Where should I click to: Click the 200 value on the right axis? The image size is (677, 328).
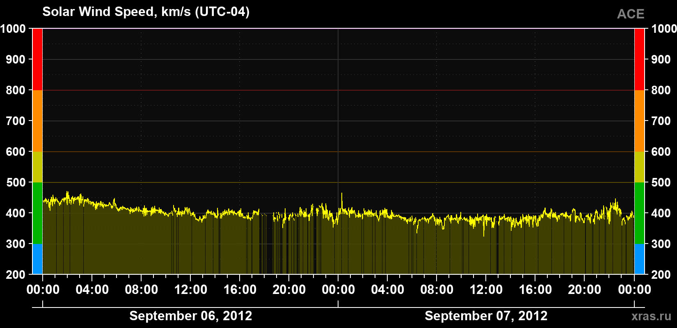(x=661, y=275)
